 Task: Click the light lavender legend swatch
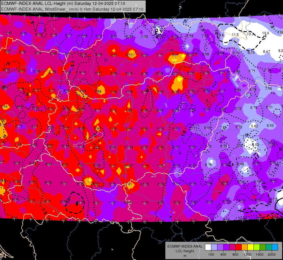(x=214, y=247)
